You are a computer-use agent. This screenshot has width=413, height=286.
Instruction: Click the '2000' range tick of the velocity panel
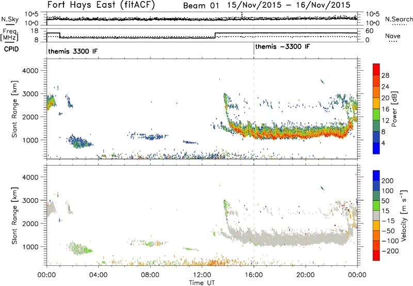30,224
